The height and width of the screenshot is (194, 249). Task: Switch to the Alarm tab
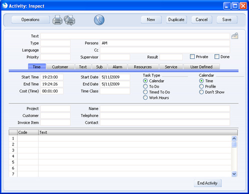[117, 67]
